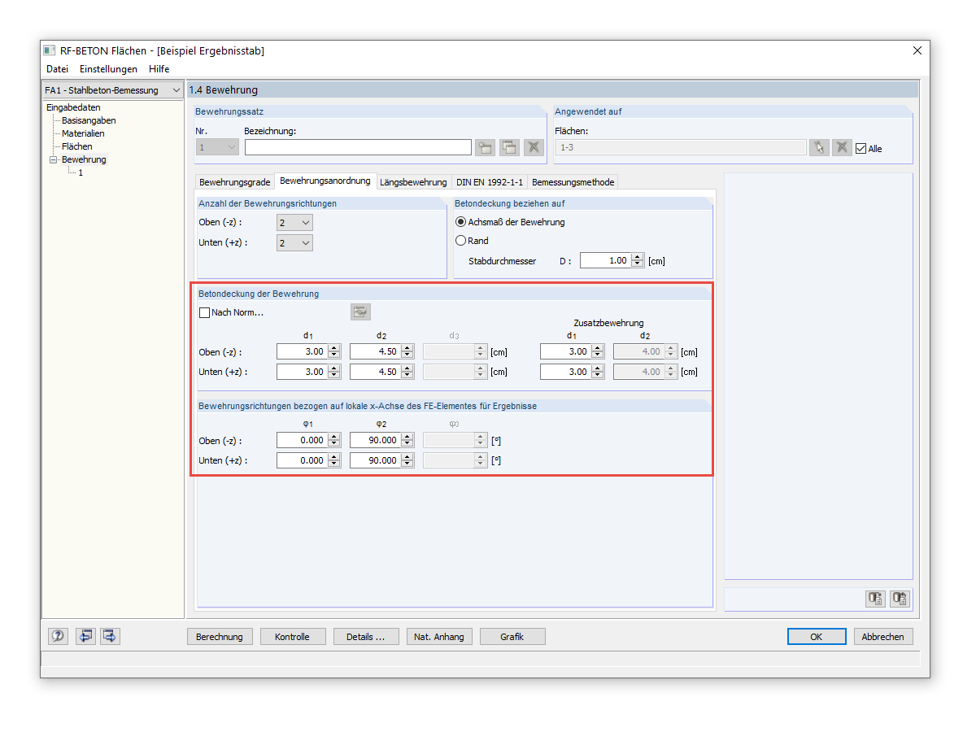Select Flächen in the navigation tree
Image resolution: width=976 pixels, height=732 pixels.
click(77, 146)
